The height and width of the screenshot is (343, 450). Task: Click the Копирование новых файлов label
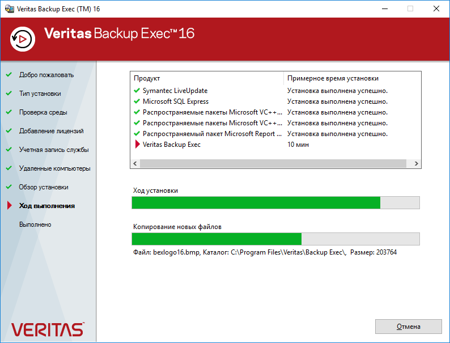(177, 227)
